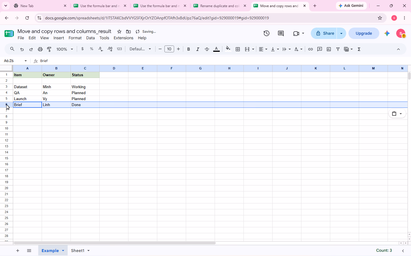Apply percent format icon
Screen dimensions: 411x256
92,49
